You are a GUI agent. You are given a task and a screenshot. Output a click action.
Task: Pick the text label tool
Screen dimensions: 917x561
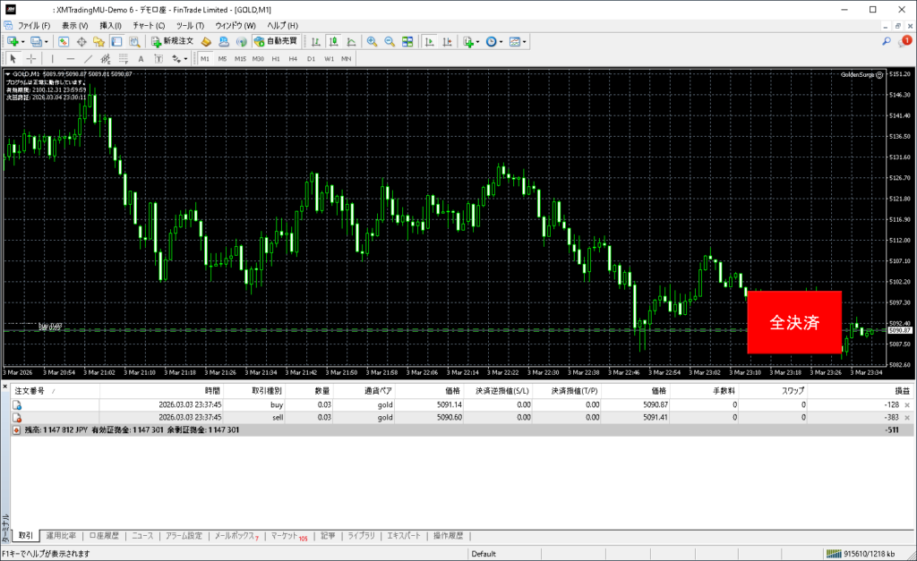141,58
